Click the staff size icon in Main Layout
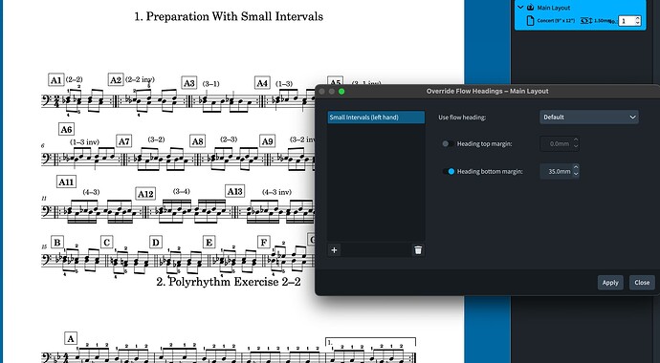Image resolution: width=660 pixels, height=363 pixels. pyautogui.click(x=586, y=21)
